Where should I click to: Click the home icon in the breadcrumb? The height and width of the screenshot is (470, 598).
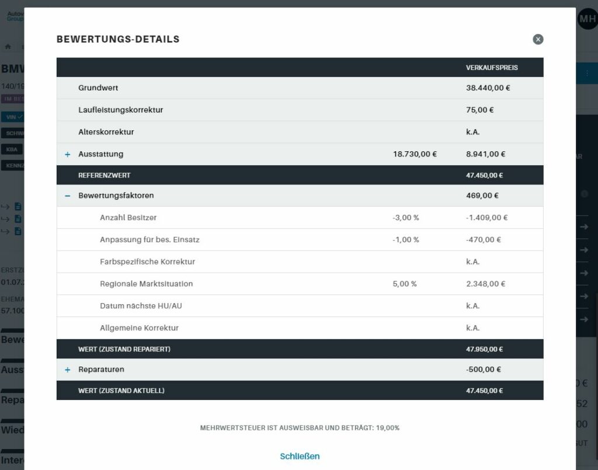click(x=8, y=47)
